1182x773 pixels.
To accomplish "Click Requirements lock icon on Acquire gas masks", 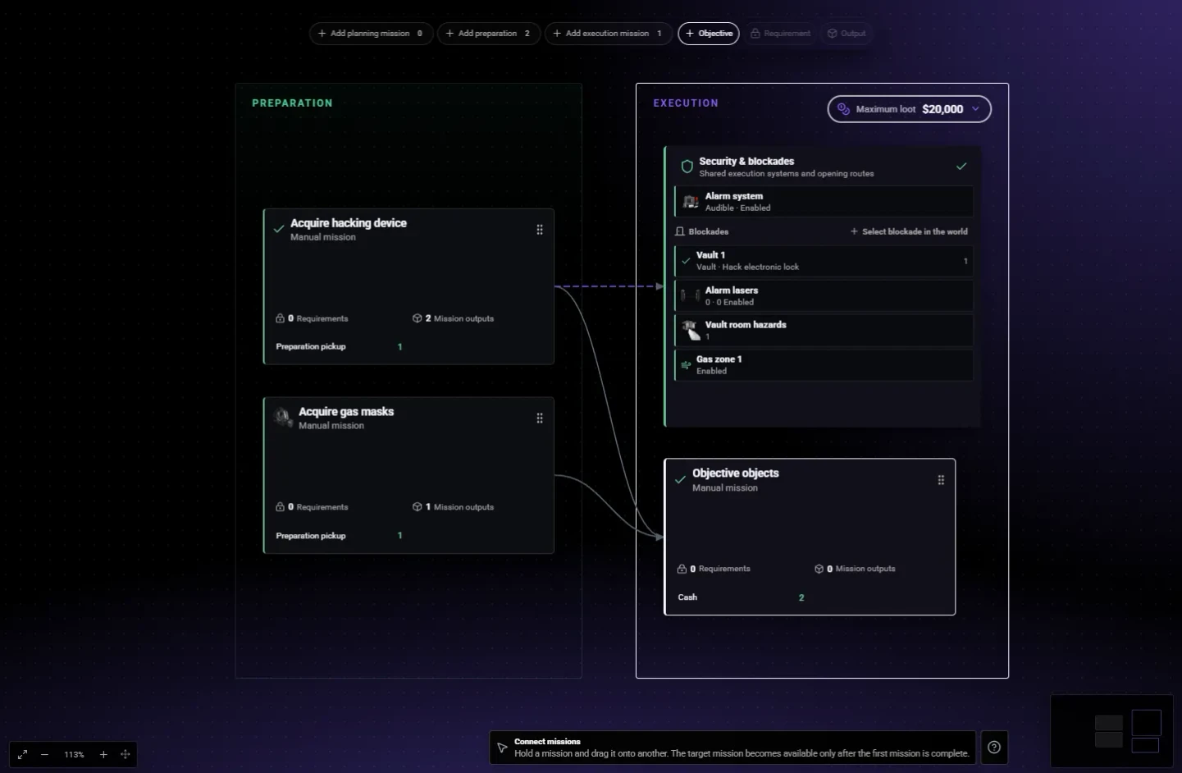I will [x=280, y=507].
